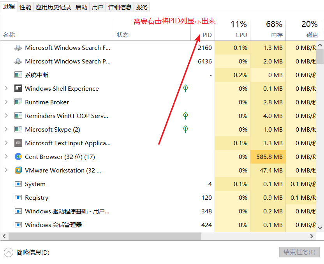Click PID value 424
Screen dimensions: 324x264
click(x=207, y=225)
